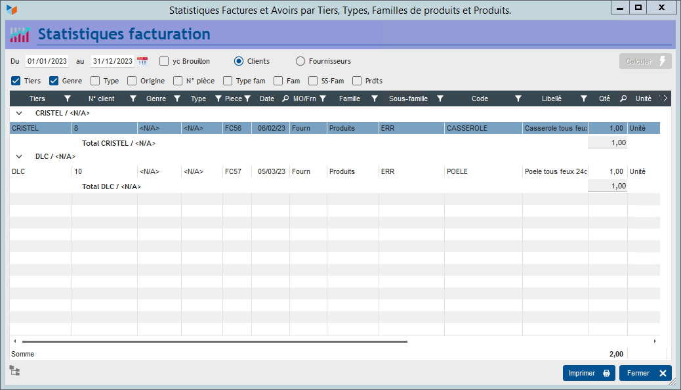Click the filter icon on Famille column
Image resolution: width=681 pixels, height=390 pixels.
(375, 98)
